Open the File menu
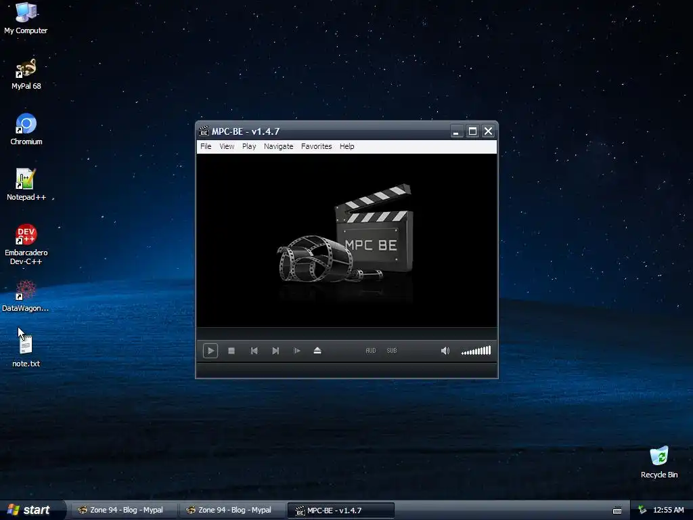Screen dimensions: 693x520 click(206, 146)
